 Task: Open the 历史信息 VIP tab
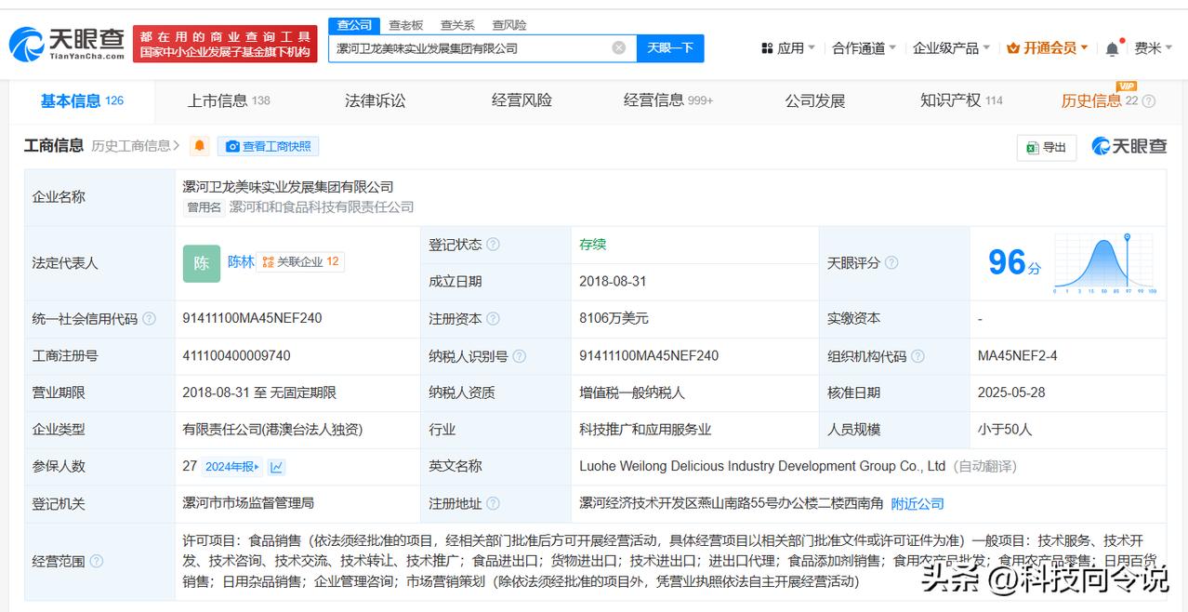coord(1099,100)
